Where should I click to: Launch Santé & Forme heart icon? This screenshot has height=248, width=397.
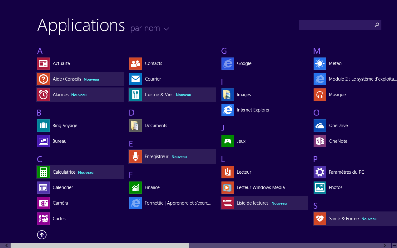pos(320,219)
